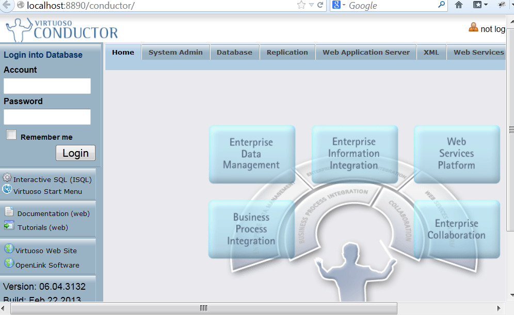Screen dimensions: 514x315
Task: Click the Virtuoso Web Site globe icon
Action: pos(9,249)
